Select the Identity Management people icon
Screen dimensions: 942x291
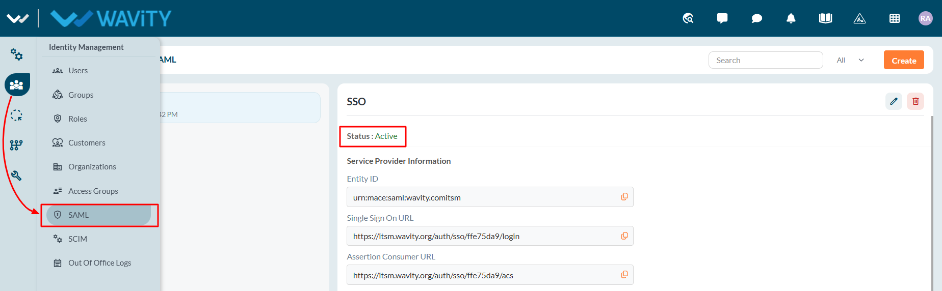click(17, 84)
